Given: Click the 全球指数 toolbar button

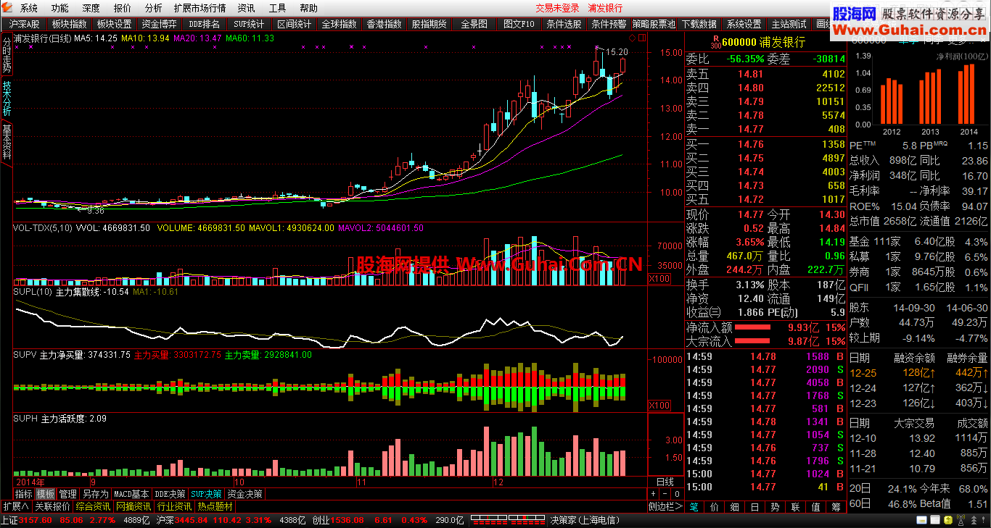Looking at the screenshot, I should click(x=339, y=24).
